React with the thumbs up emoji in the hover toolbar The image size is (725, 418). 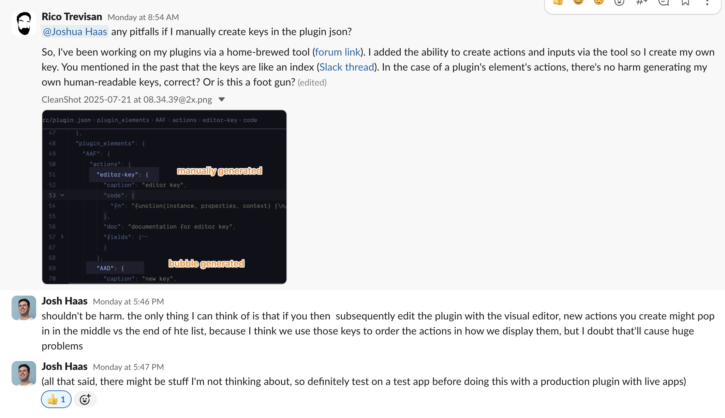558,2
